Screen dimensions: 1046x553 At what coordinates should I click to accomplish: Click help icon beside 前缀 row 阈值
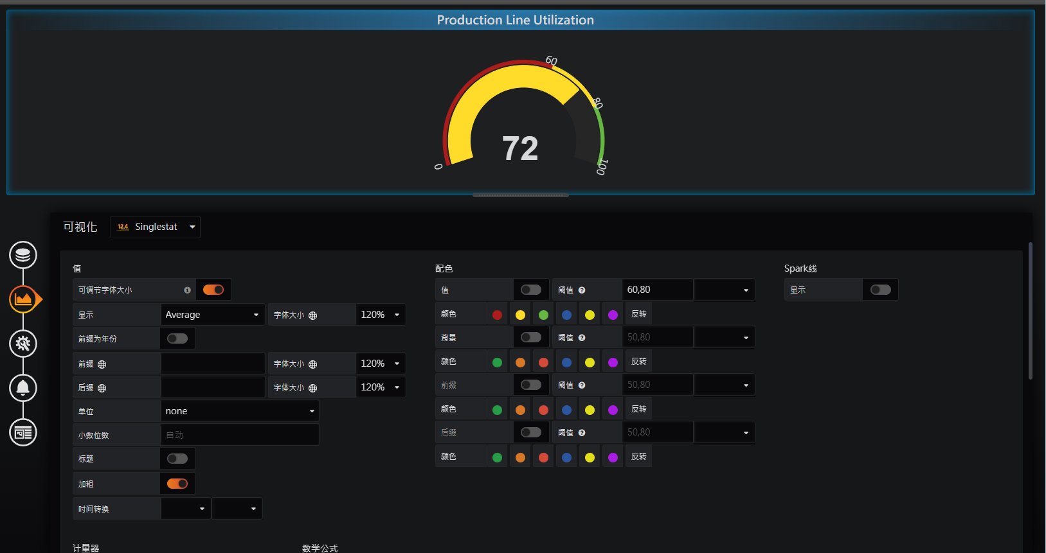point(582,385)
